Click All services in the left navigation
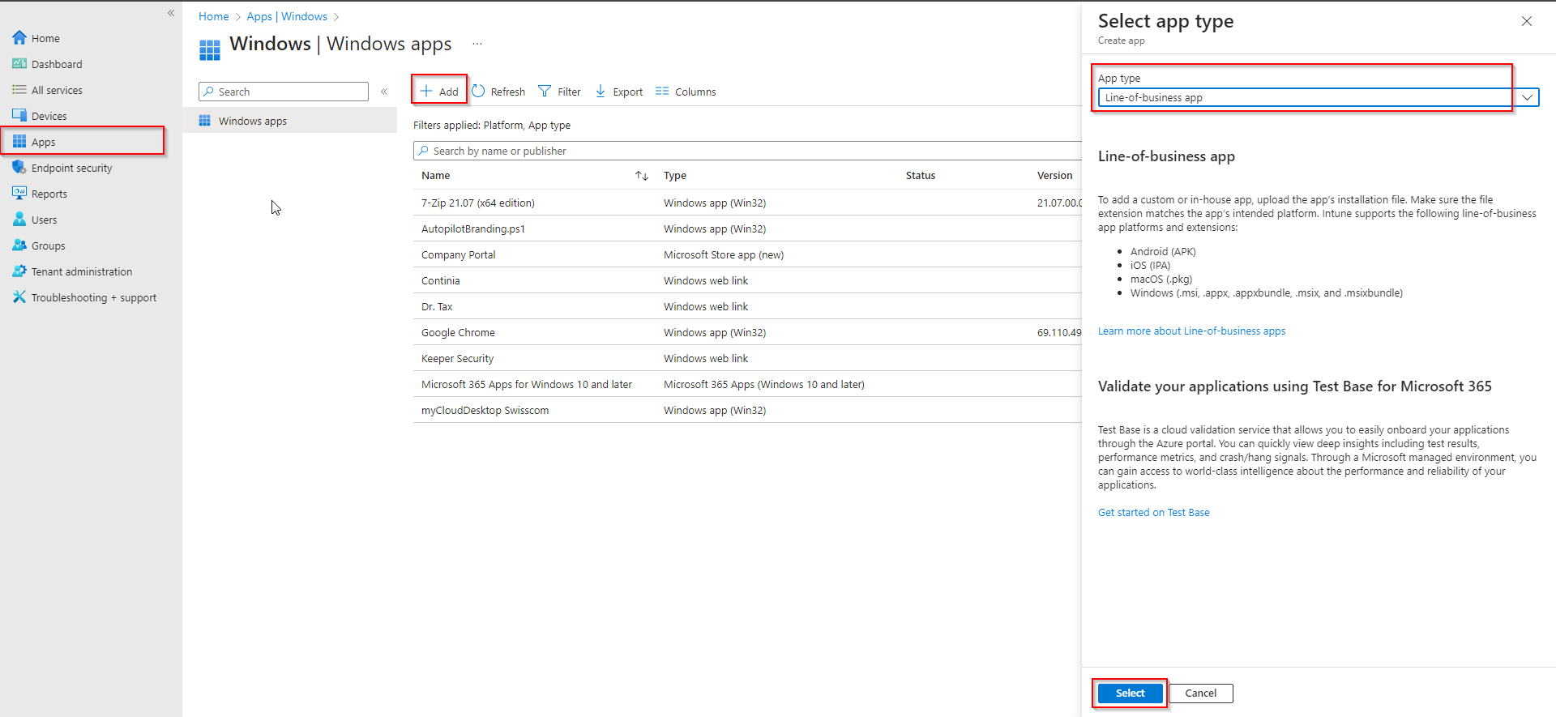This screenshot has height=717, width=1556. click(x=57, y=90)
